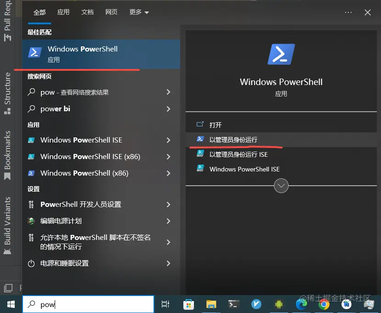Open Windows PowerShell best match result

[x=101, y=54]
